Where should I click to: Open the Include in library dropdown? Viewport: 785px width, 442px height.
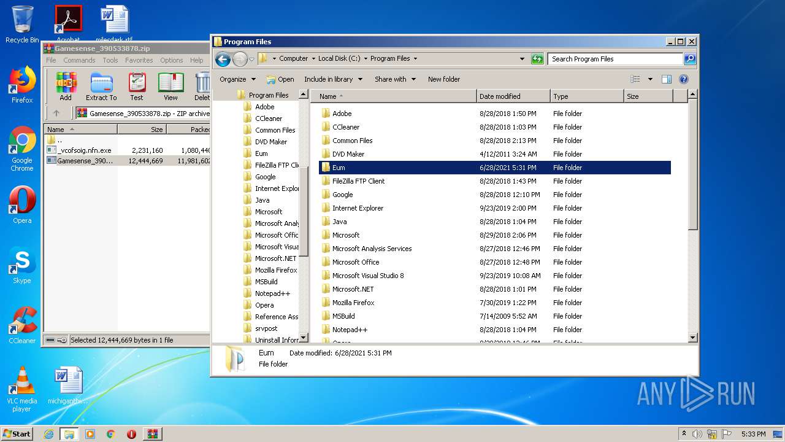click(333, 79)
